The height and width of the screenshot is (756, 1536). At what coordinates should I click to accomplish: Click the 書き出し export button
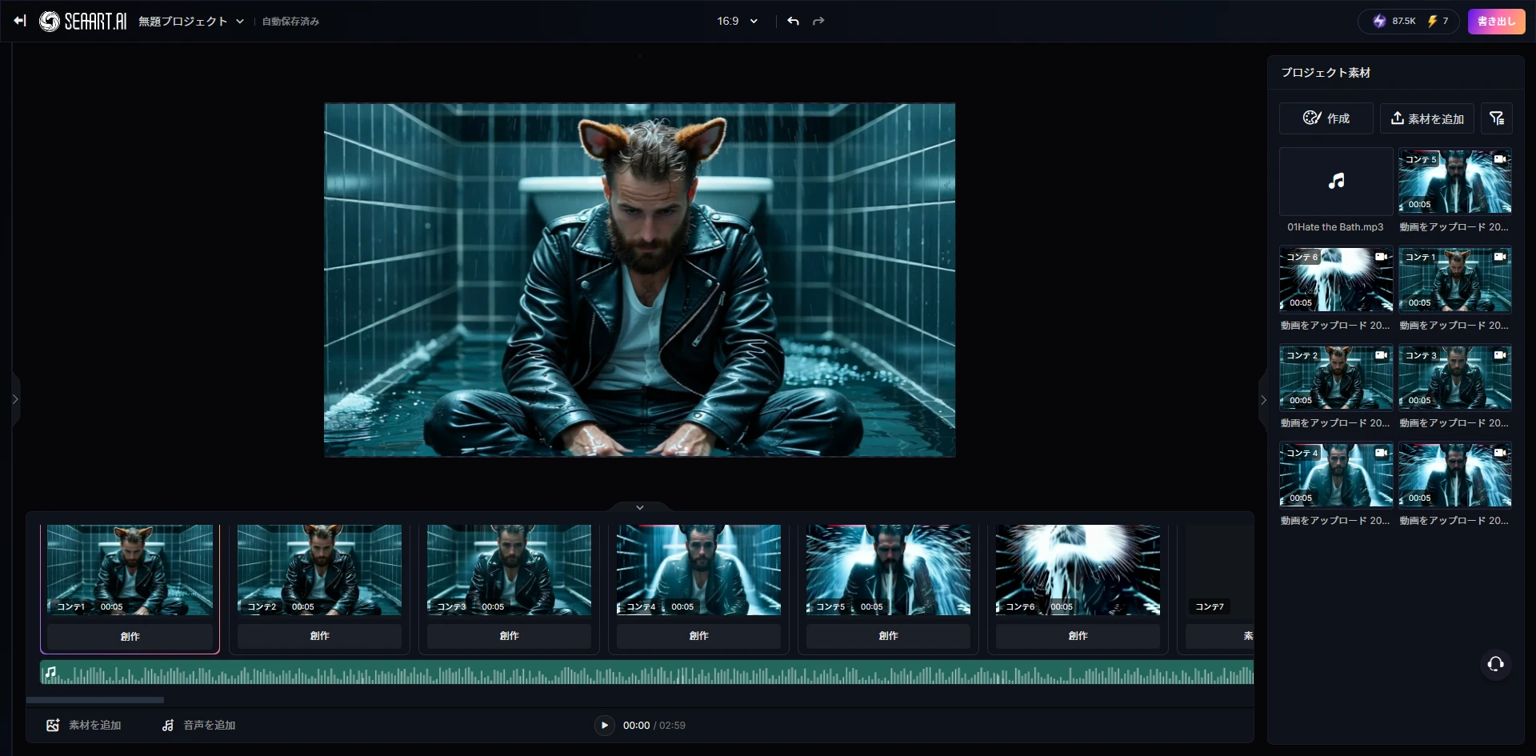point(1495,21)
